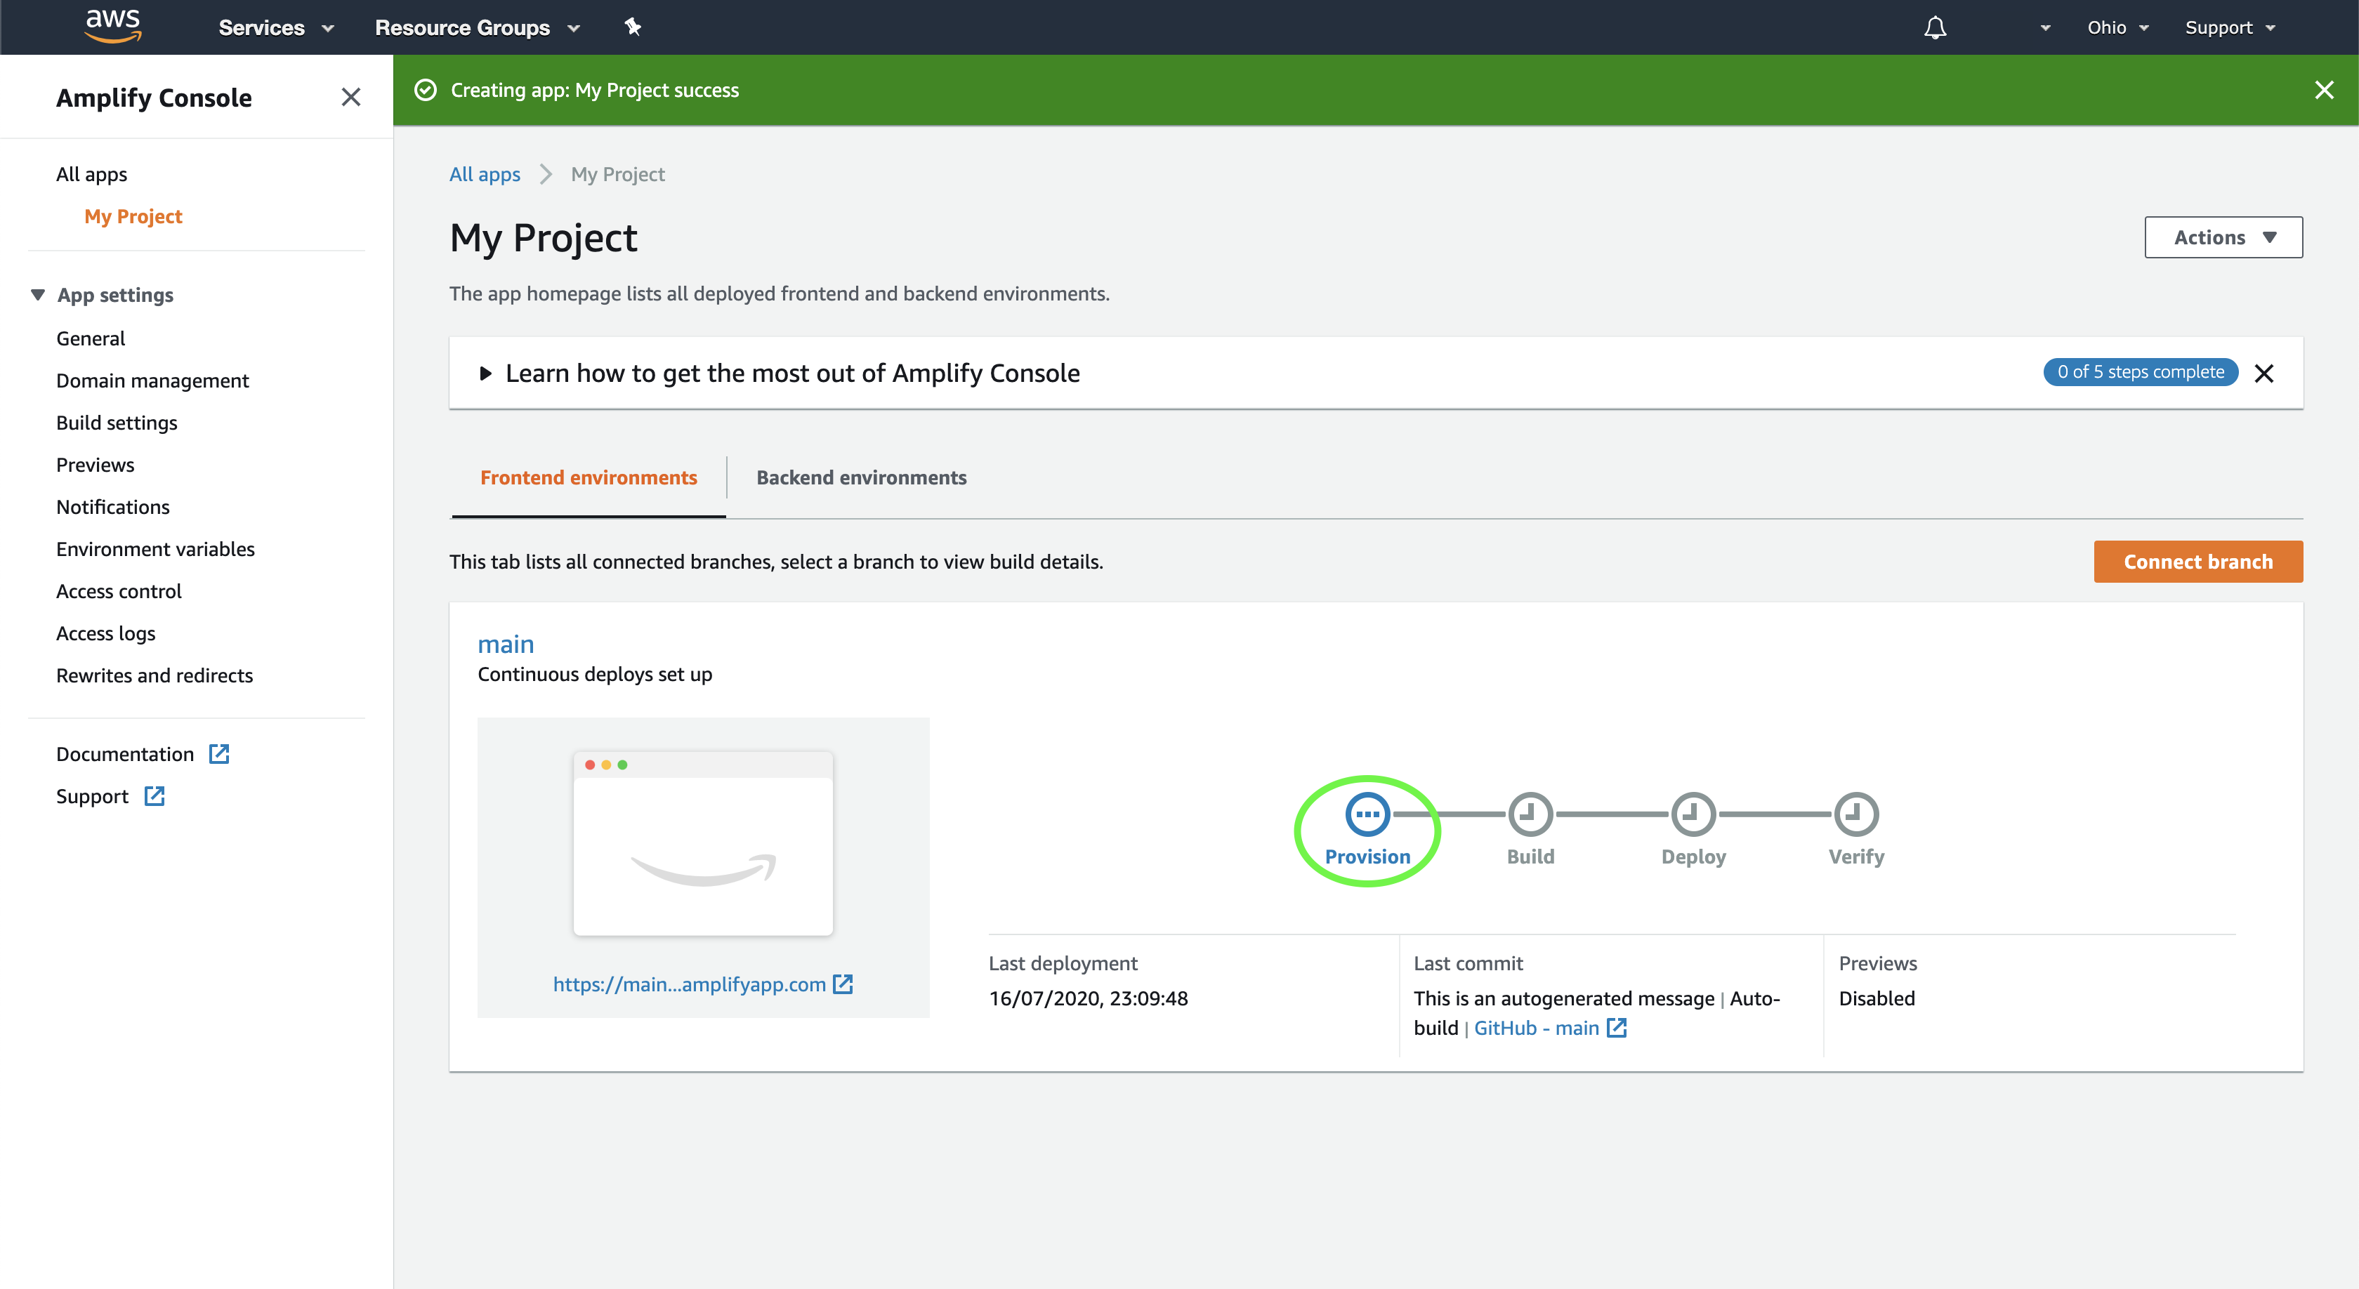Open the account dropdown arrow
This screenshot has height=1289, width=2359.
[2045, 28]
